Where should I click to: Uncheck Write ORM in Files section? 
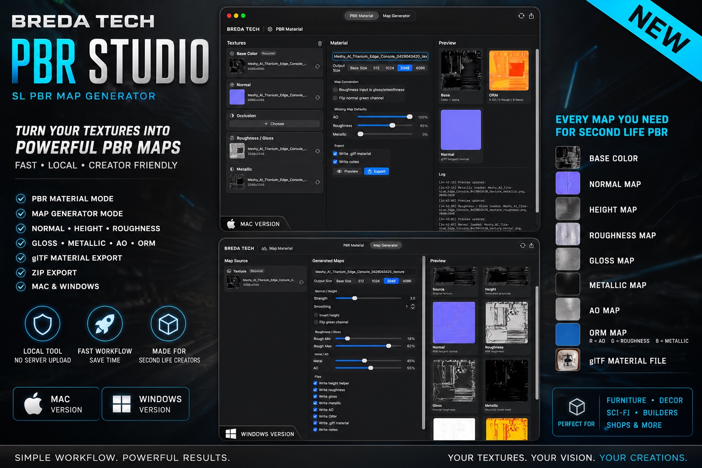point(315,416)
